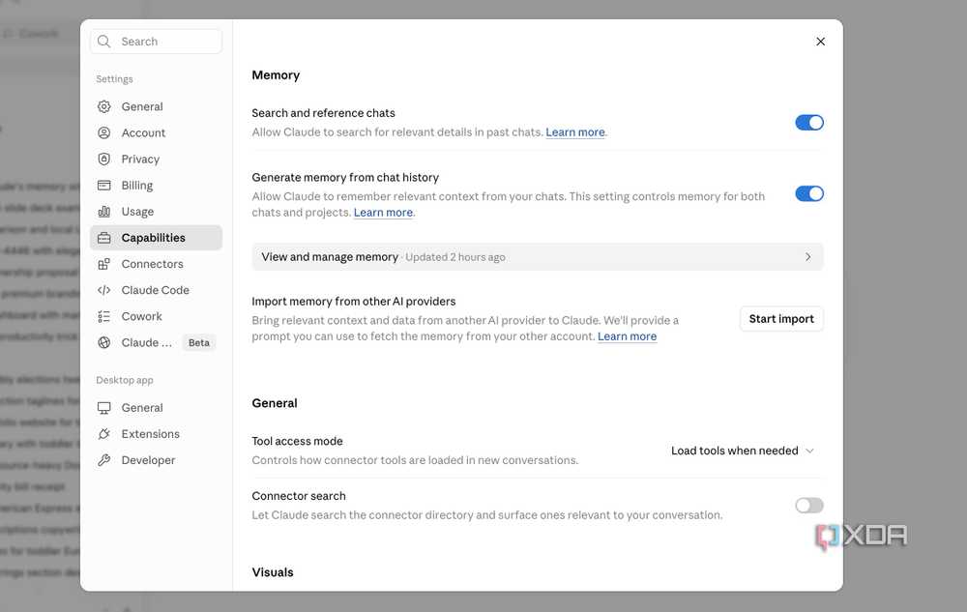The image size is (967, 612).
Task: Click the Visuals section heading
Action: [x=273, y=572]
